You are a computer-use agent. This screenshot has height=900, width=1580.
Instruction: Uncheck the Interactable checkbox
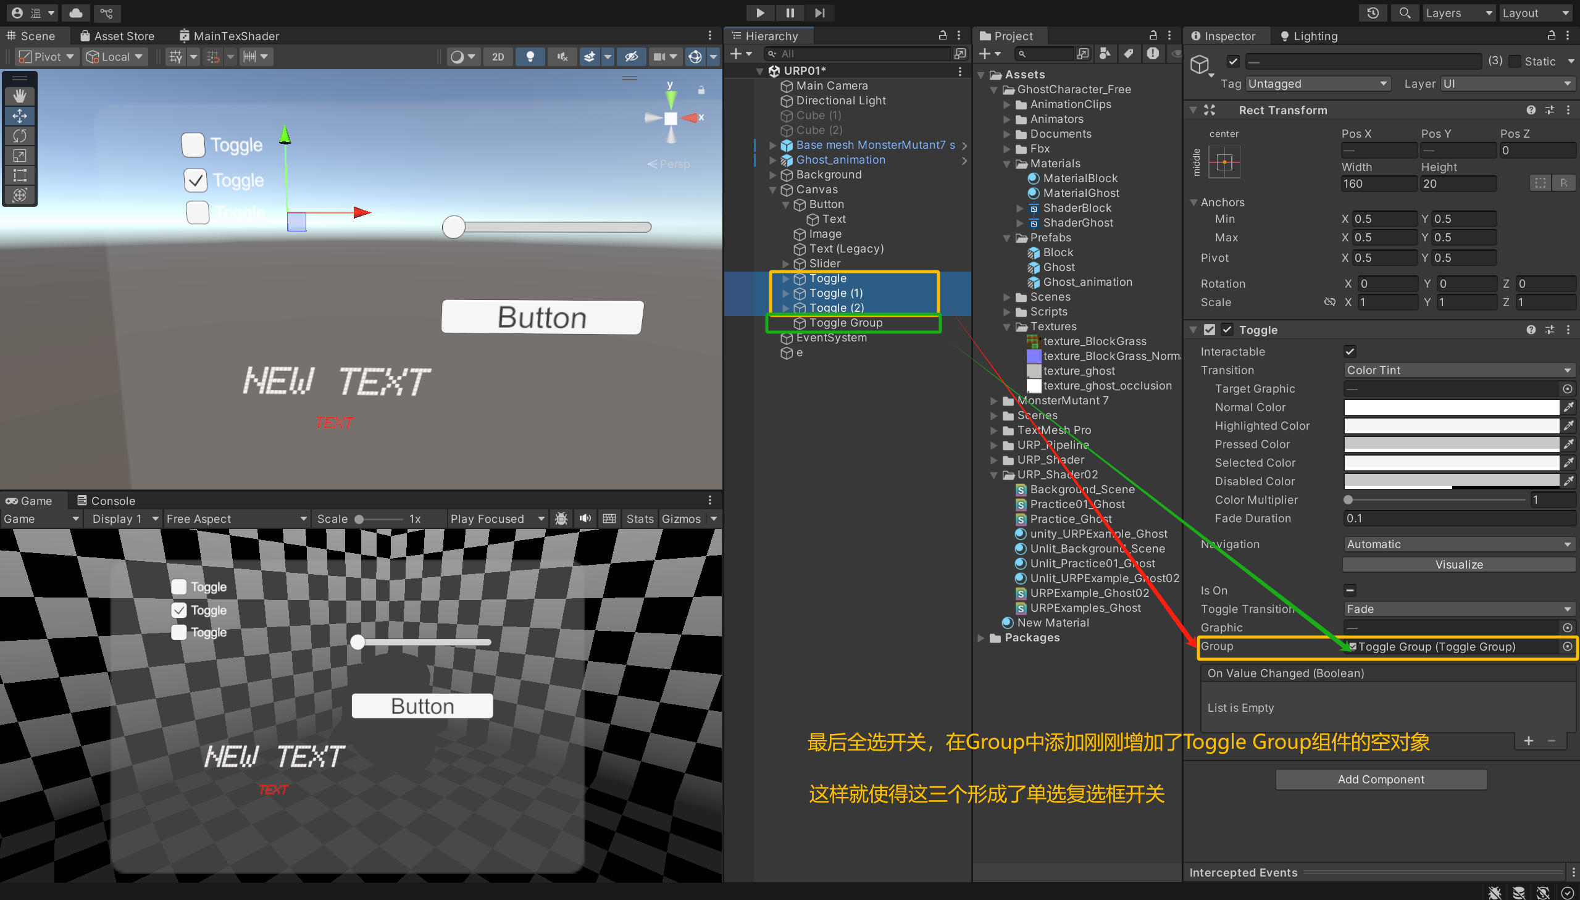coord(1350,352)
